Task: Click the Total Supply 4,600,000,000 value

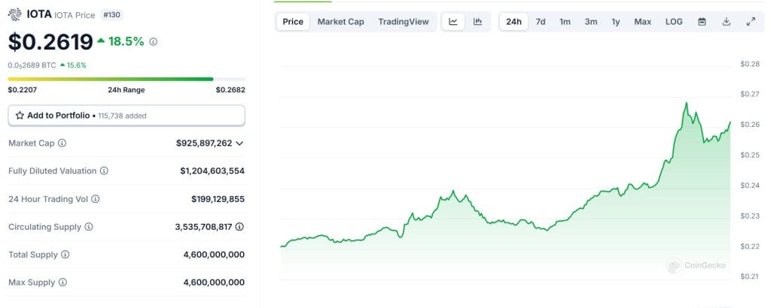Action: (214, 255)
